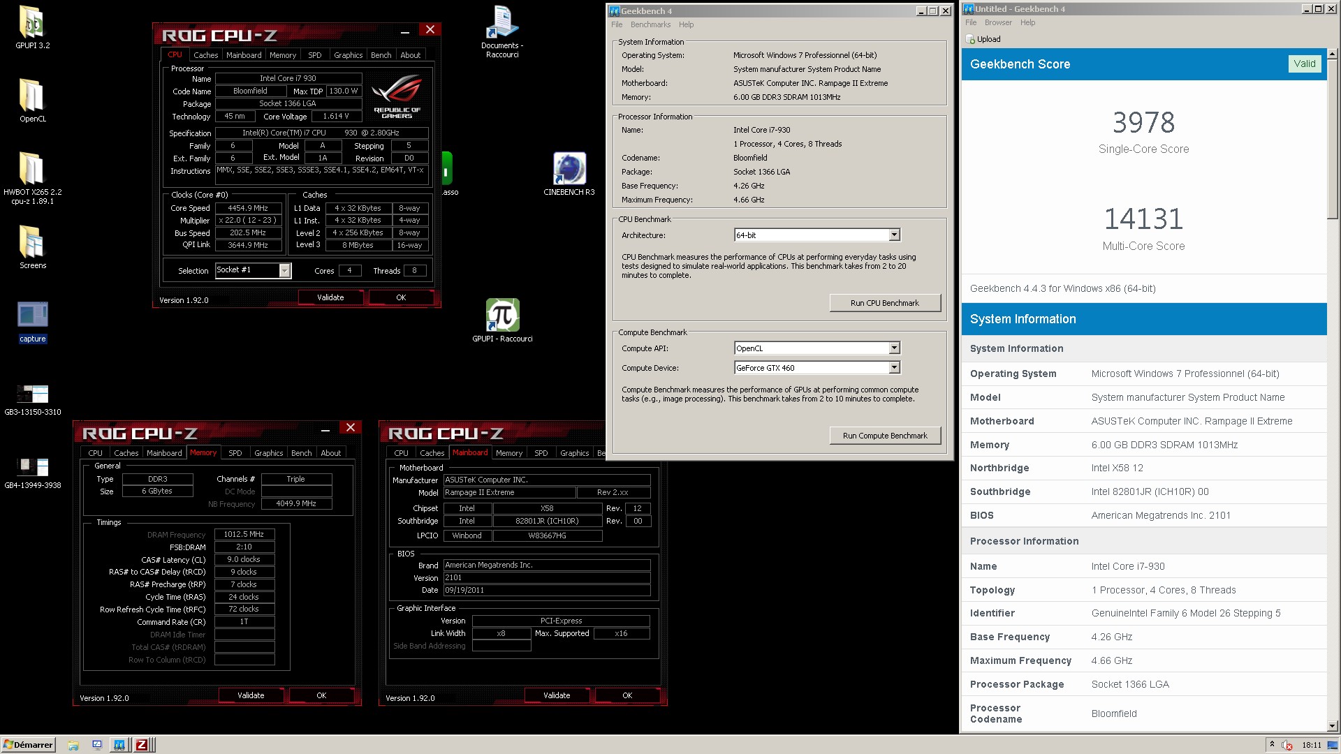Click BIOS Version 2101 field

[x=547, y=578]
